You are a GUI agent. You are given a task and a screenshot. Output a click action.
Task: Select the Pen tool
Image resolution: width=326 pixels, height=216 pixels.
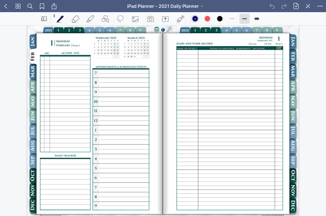[x=60, y=19]
